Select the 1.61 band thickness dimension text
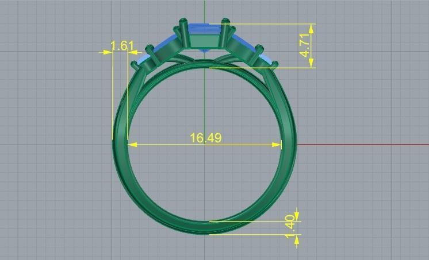The width and height of the screenshot is (429, 260). point(122,46)
